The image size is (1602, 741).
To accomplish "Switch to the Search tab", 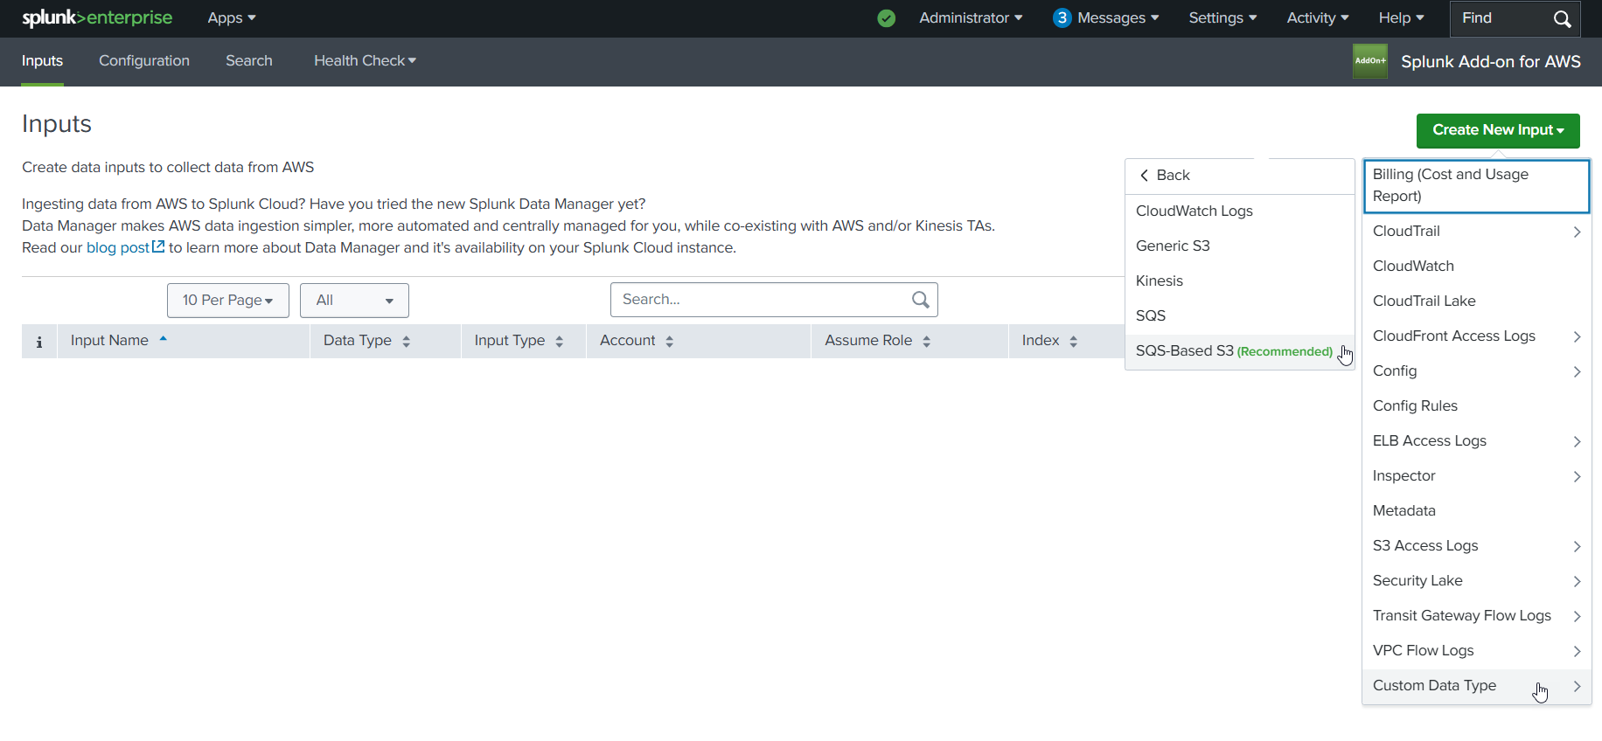I will click(249, 61).
